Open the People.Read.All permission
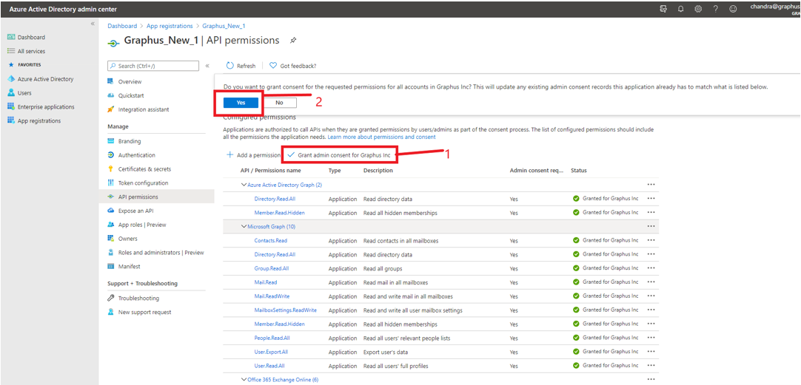The height and width of the screenshot is (385, 801). pyautogui.click(x=272, y=338)
